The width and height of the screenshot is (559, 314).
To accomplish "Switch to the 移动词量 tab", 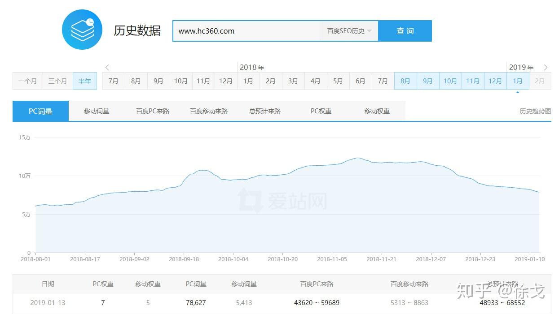I will point(97,111).
